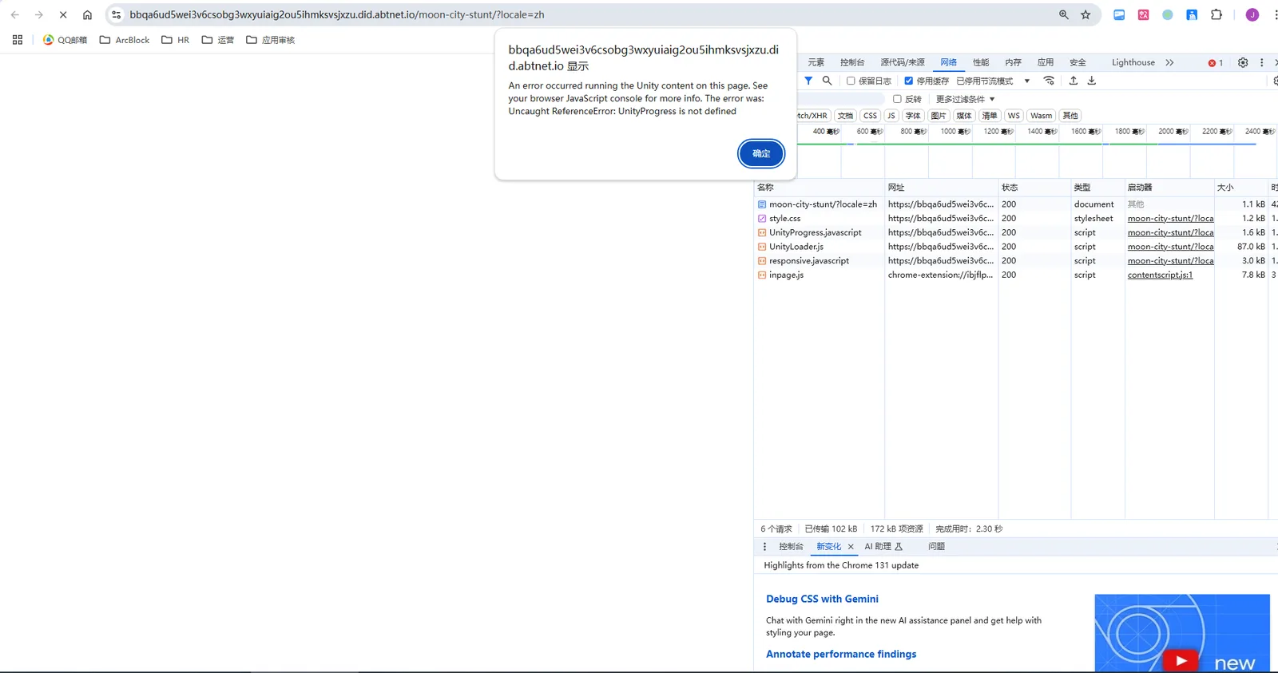Viewport: 1278px width, 673px height.
Task: Stop page loading with X icon
Action: tap(63, 14)
